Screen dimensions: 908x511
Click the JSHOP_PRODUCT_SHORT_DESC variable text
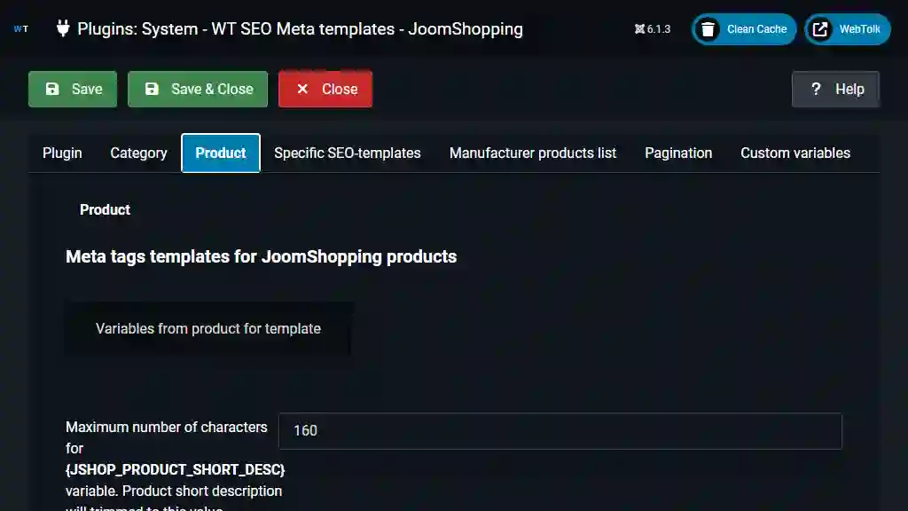175,469
